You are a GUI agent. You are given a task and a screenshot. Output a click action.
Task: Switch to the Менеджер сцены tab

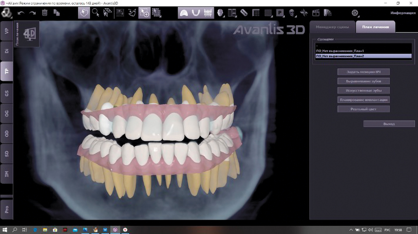[x=332, y=27]
